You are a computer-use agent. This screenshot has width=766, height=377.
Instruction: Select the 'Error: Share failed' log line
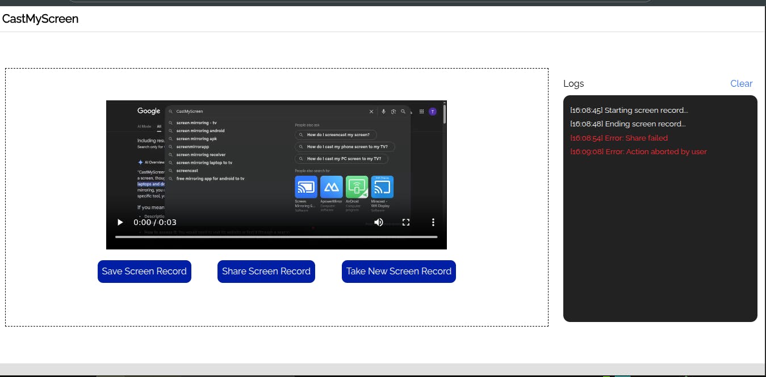tap(619, 138)
